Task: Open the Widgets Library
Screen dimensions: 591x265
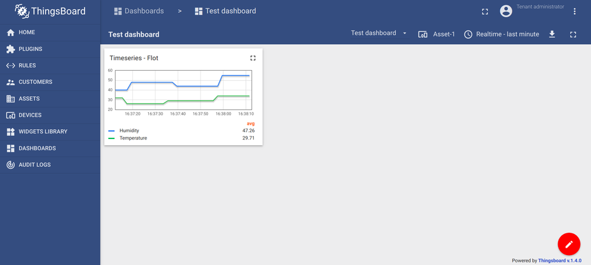Action: 50,132
